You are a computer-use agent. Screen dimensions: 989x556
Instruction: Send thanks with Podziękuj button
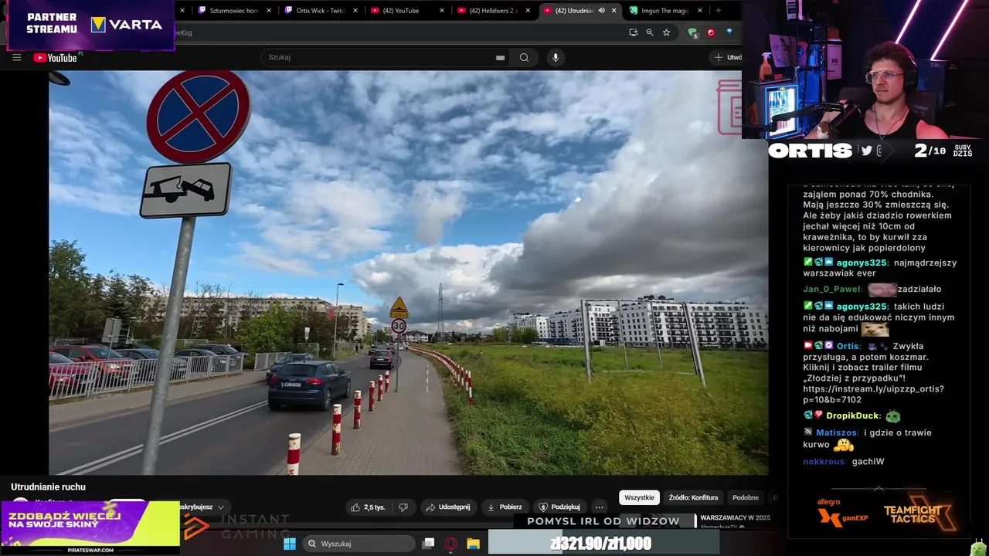559,507
